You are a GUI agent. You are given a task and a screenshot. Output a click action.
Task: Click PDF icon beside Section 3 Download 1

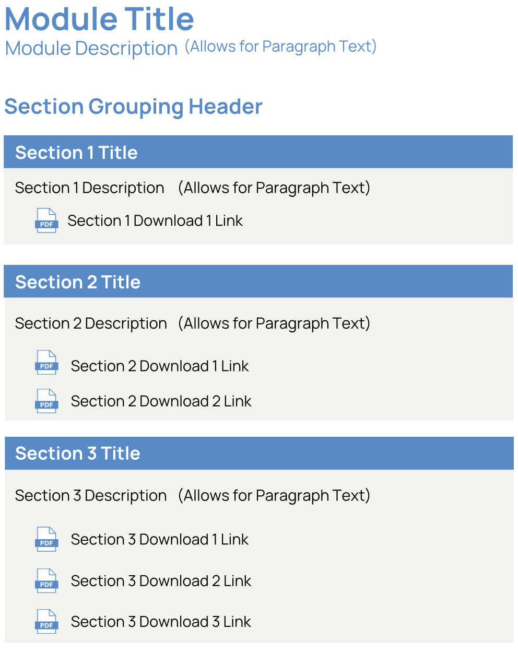coord(46,539)
